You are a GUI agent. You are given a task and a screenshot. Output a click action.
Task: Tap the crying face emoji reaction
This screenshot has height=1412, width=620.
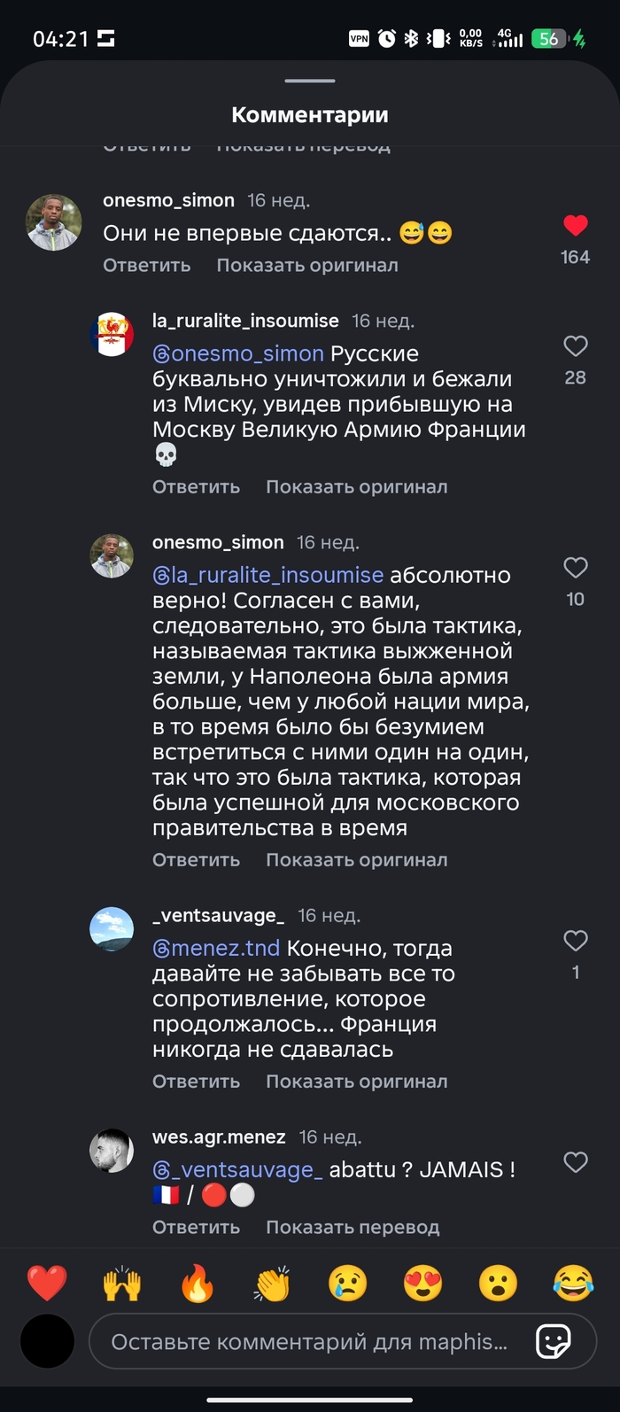coord(348,1284)
